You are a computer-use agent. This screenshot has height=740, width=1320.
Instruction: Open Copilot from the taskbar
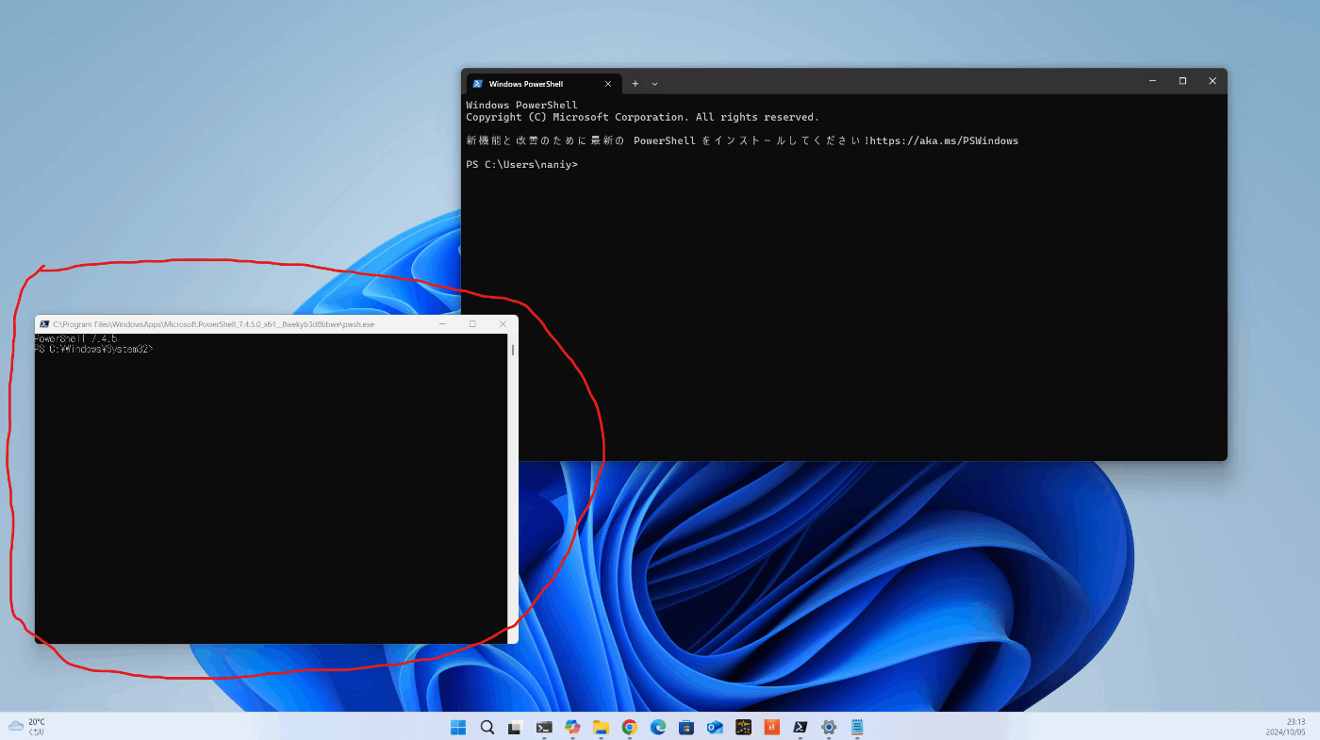click(x=572, y=727)
